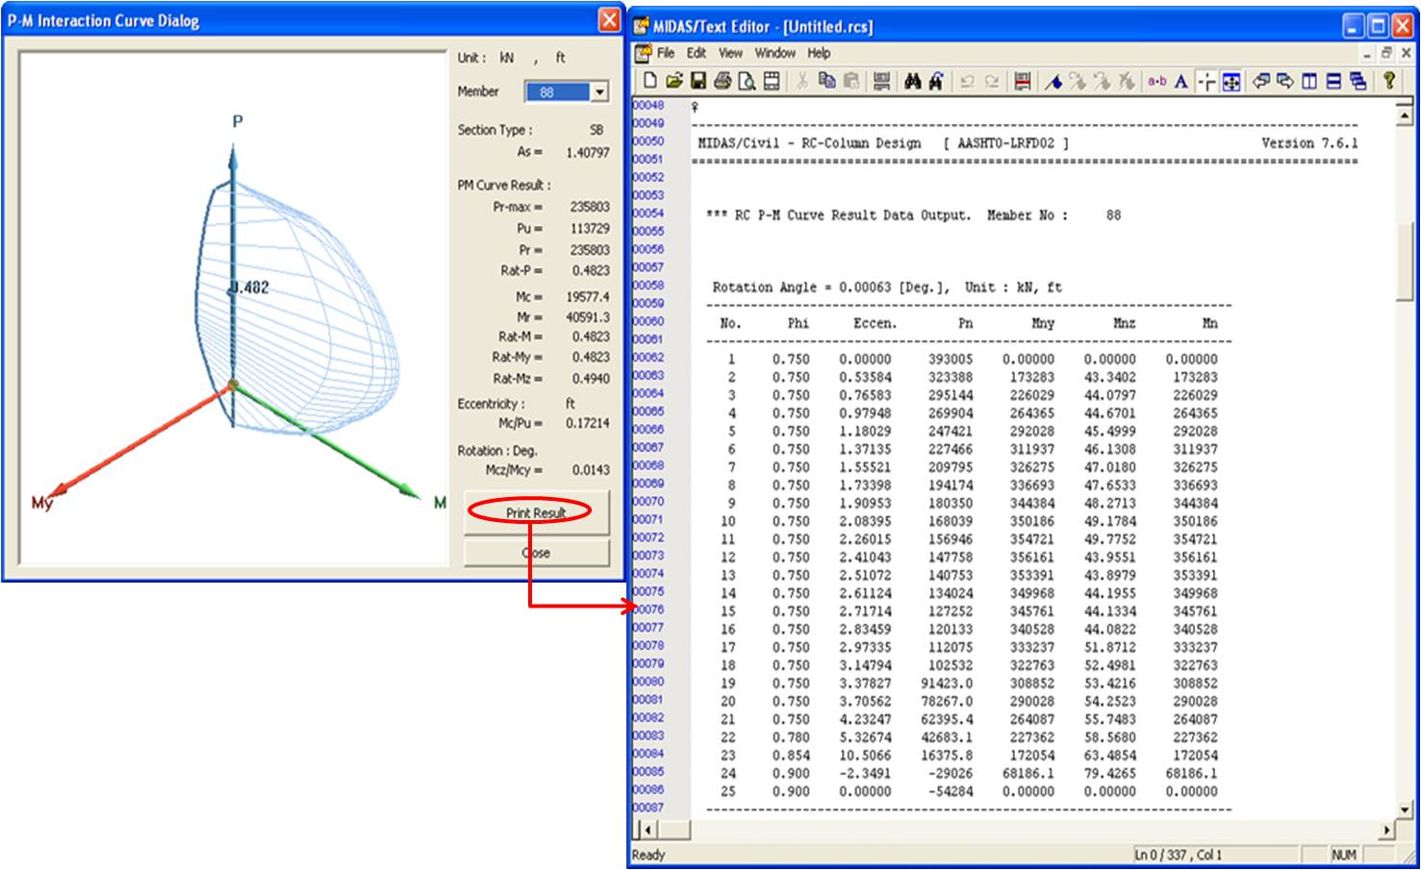Image resolution: width=1421 pixels, height=870 pixels.
Task: Click the yellow question mark help icon
Action: click(1389, 82)
